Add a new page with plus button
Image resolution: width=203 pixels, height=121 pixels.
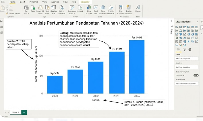(24, 112)
